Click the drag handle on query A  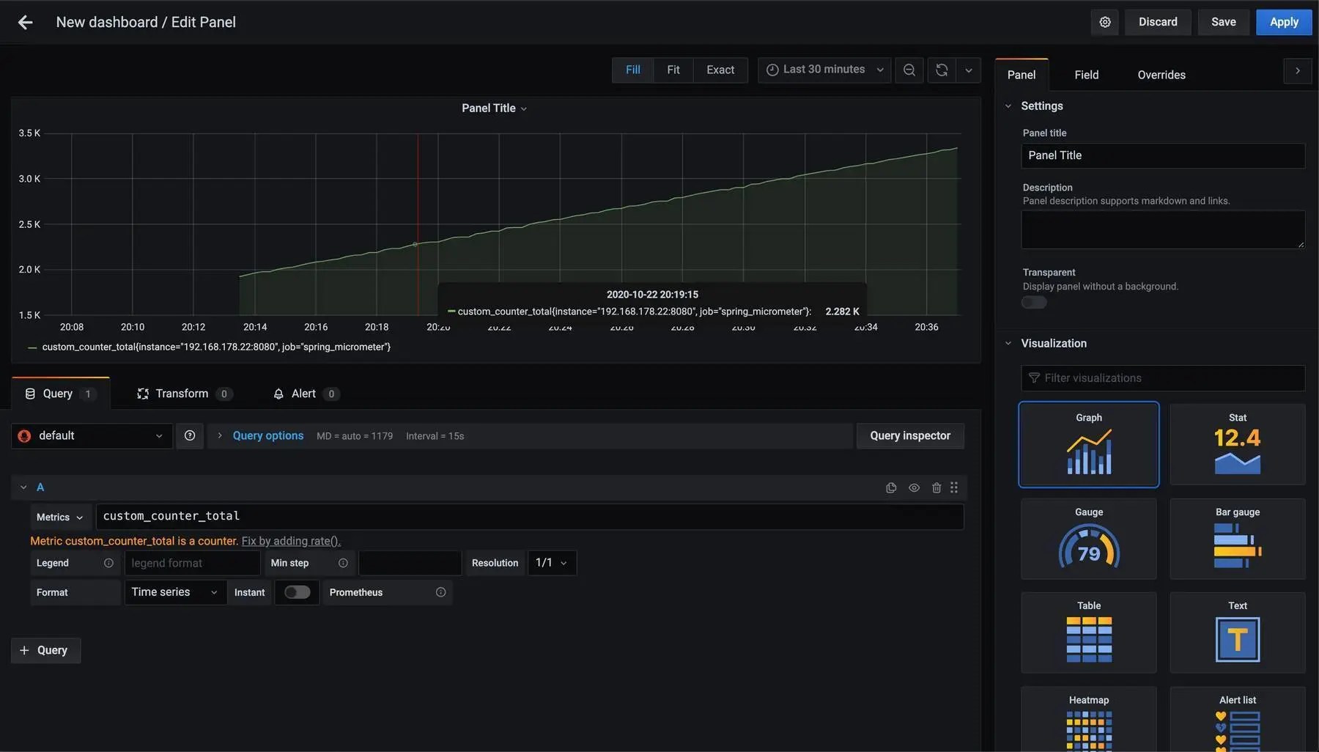pyautogui.click(x=954, y=487)
